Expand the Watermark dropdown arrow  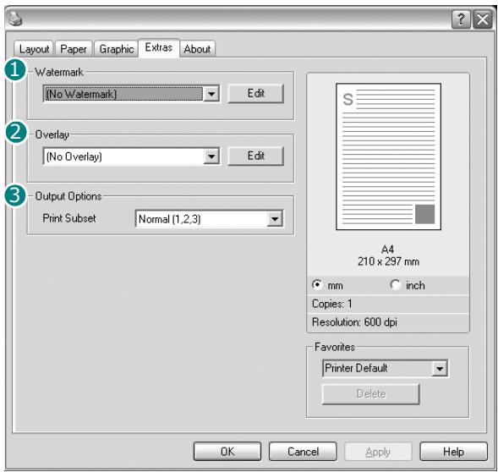coord(211,94)
